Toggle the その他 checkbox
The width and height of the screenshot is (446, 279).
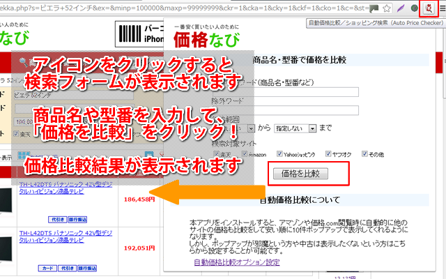click(362, 153)
